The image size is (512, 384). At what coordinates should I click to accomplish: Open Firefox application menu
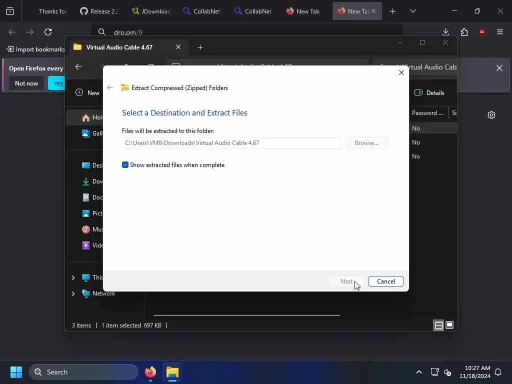(500, 31)
